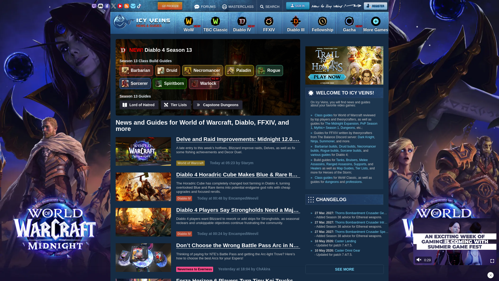Open the Discord social icon
This screenshot has height=281, width=499.
(101, 6)
